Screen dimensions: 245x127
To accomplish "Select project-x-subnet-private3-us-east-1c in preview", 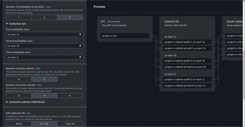I will 187,86.
